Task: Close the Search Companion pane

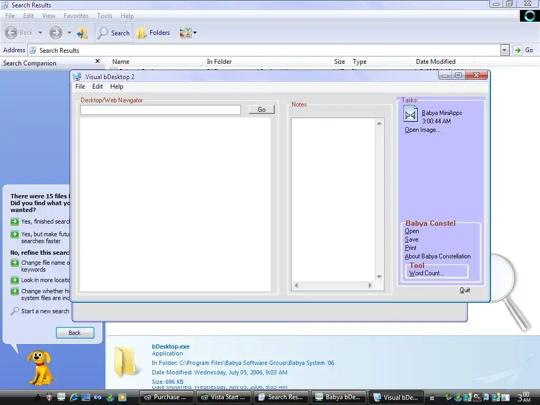Action: tap(98, 61)
